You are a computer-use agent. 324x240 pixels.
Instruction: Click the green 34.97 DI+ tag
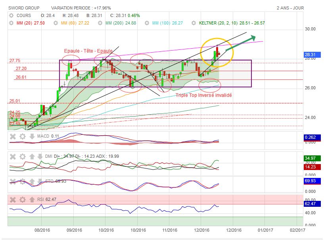point(312,158)
